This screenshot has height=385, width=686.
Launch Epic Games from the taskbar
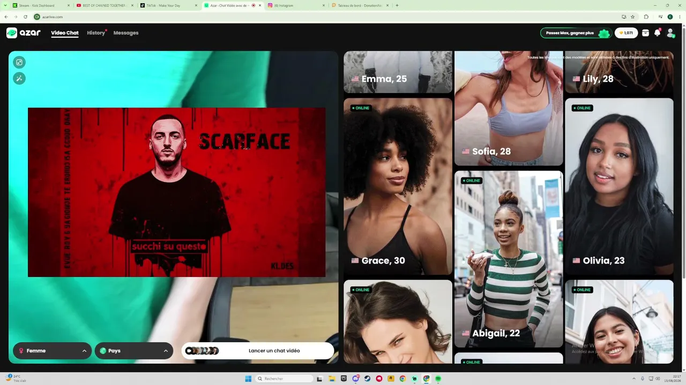pyautogui.click(x=344, y=379)
